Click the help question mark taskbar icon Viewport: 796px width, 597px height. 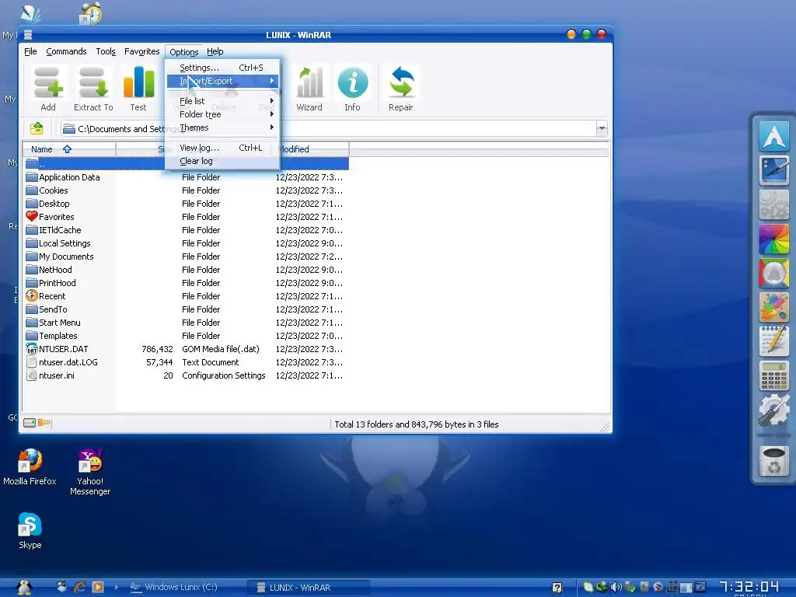point(557,588)
